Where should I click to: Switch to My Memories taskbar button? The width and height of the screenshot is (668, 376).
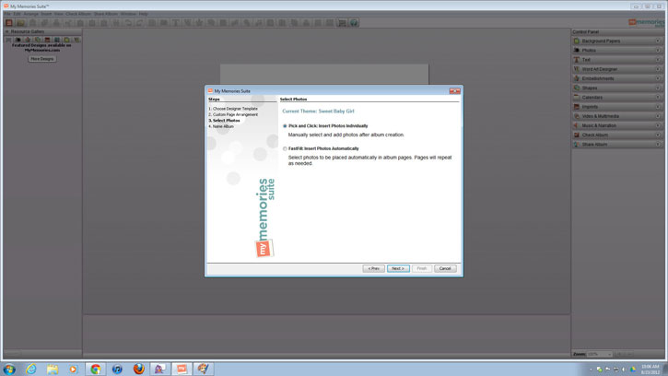tap(182, 370)
